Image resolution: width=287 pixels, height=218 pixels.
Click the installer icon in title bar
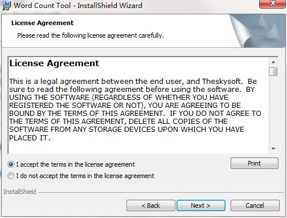pos(6,6)
